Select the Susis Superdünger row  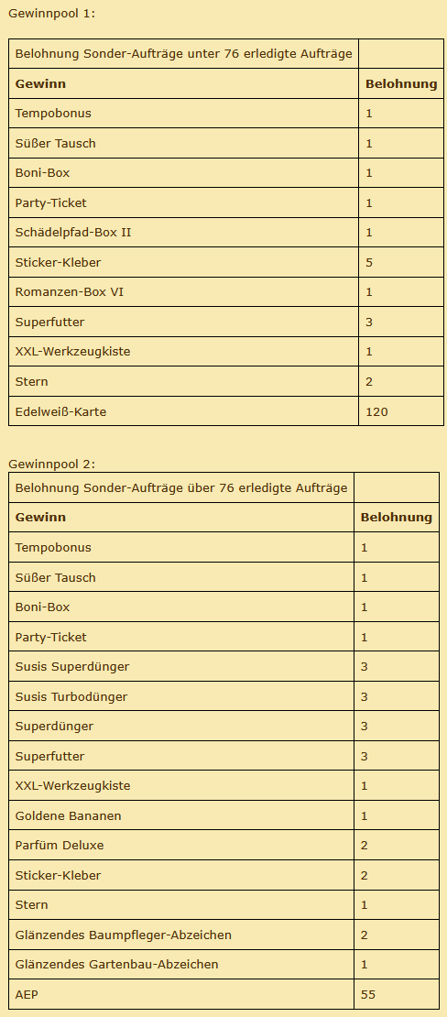(223, 667)
